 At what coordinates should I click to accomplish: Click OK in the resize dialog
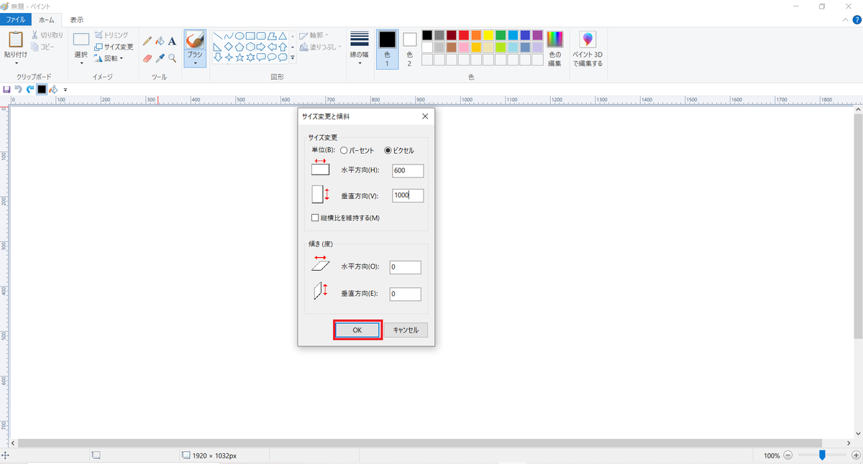click(357, 330)
